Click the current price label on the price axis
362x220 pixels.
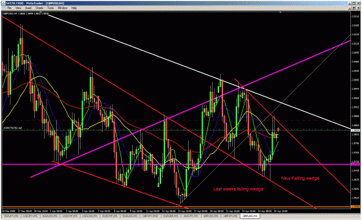356,131
